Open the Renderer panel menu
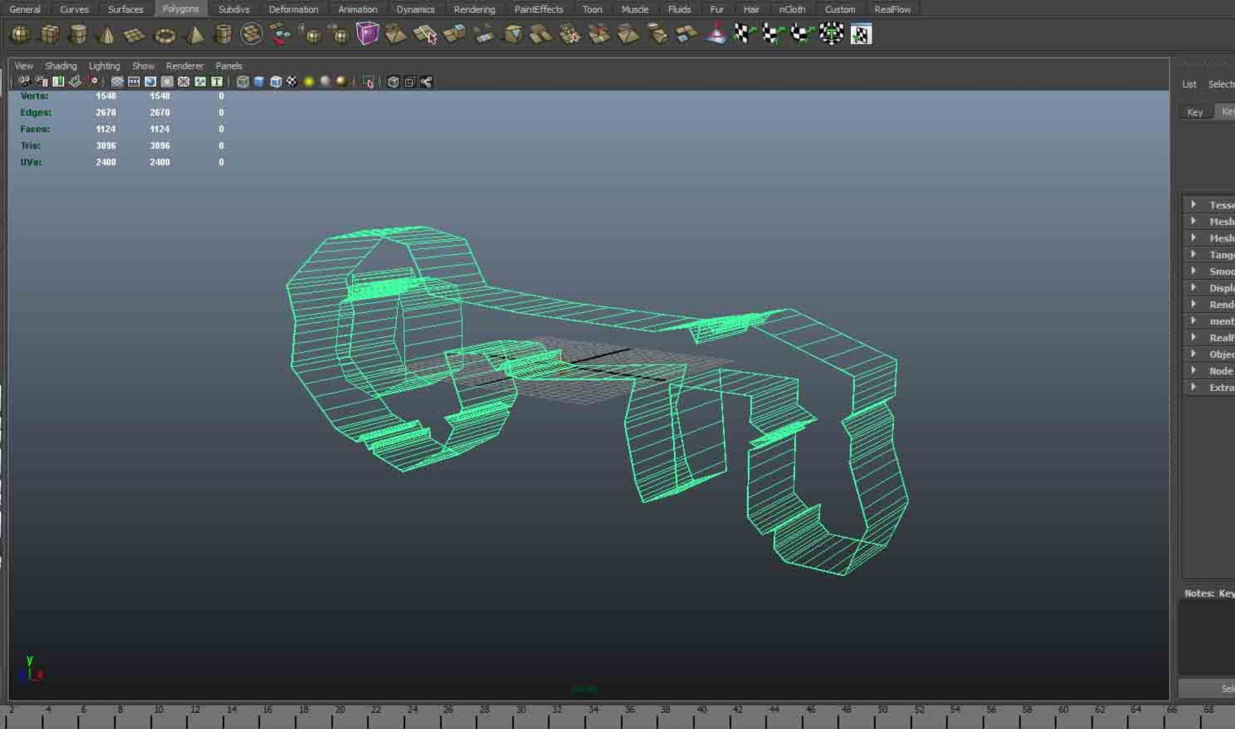 coord(184,65)
